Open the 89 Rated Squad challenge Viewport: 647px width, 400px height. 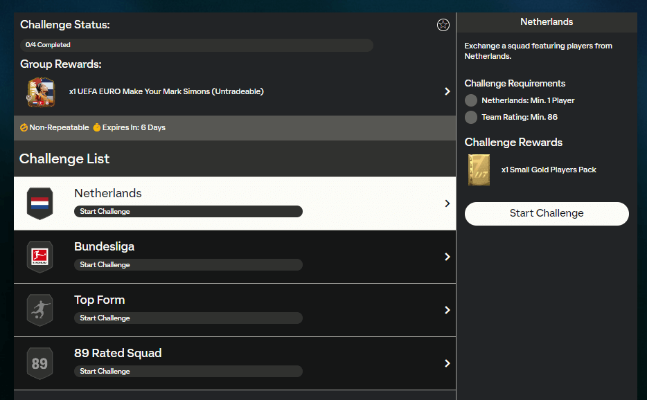(236, 363)
